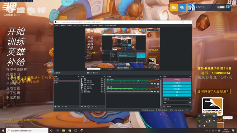This screenshot has height=133, width=237.
Task: Add a new source with the plus icon
Action: (x=82, y=107)
